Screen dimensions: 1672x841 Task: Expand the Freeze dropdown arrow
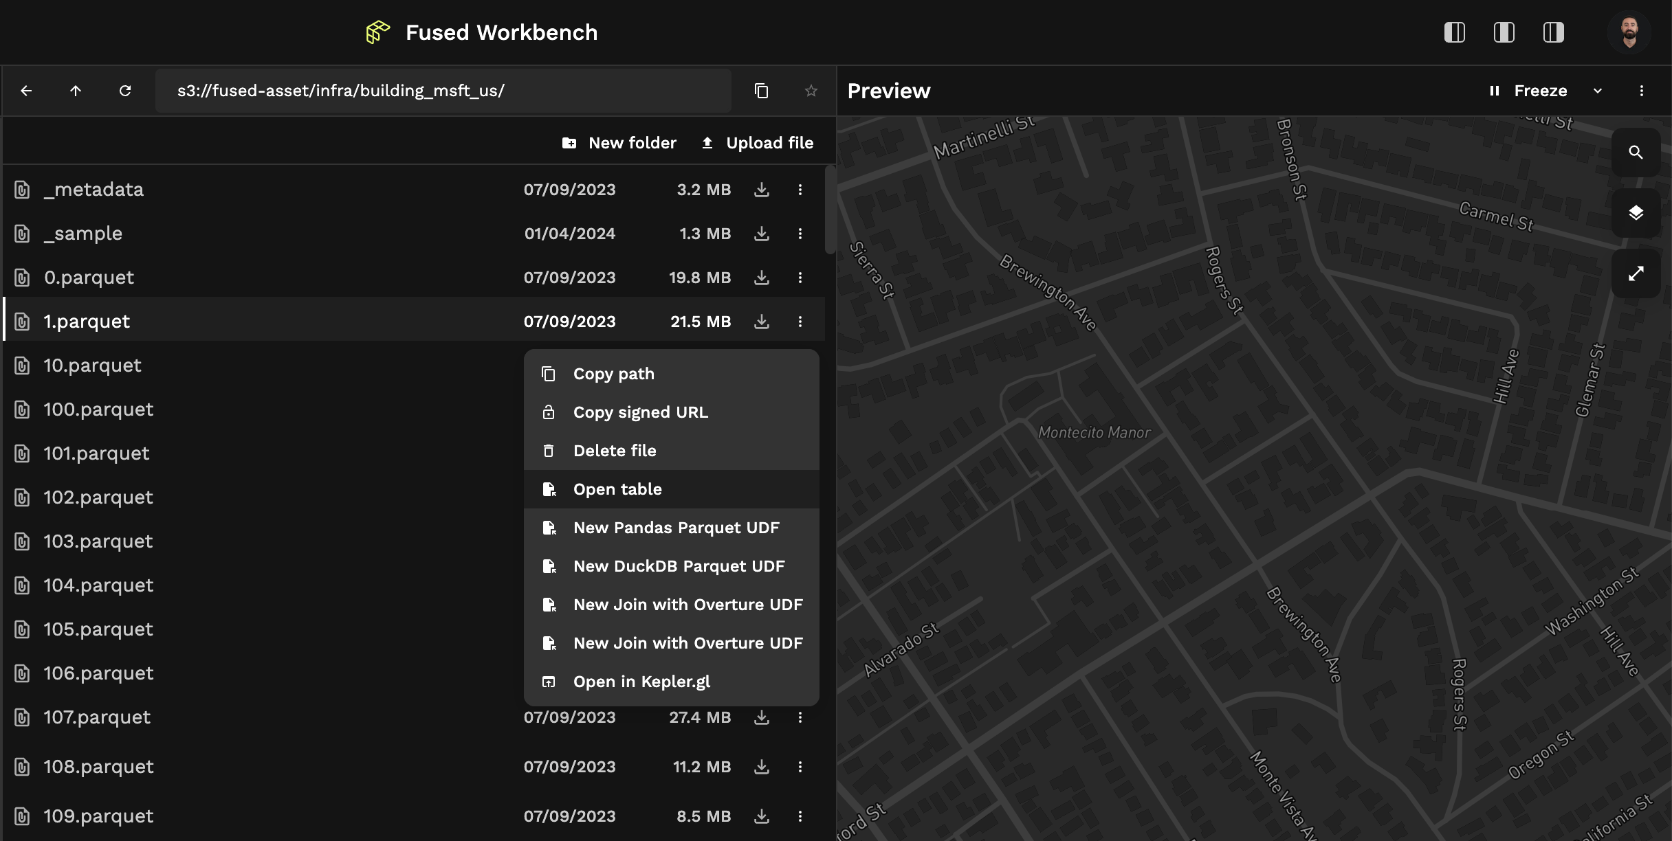click(x=1598, y=91)
